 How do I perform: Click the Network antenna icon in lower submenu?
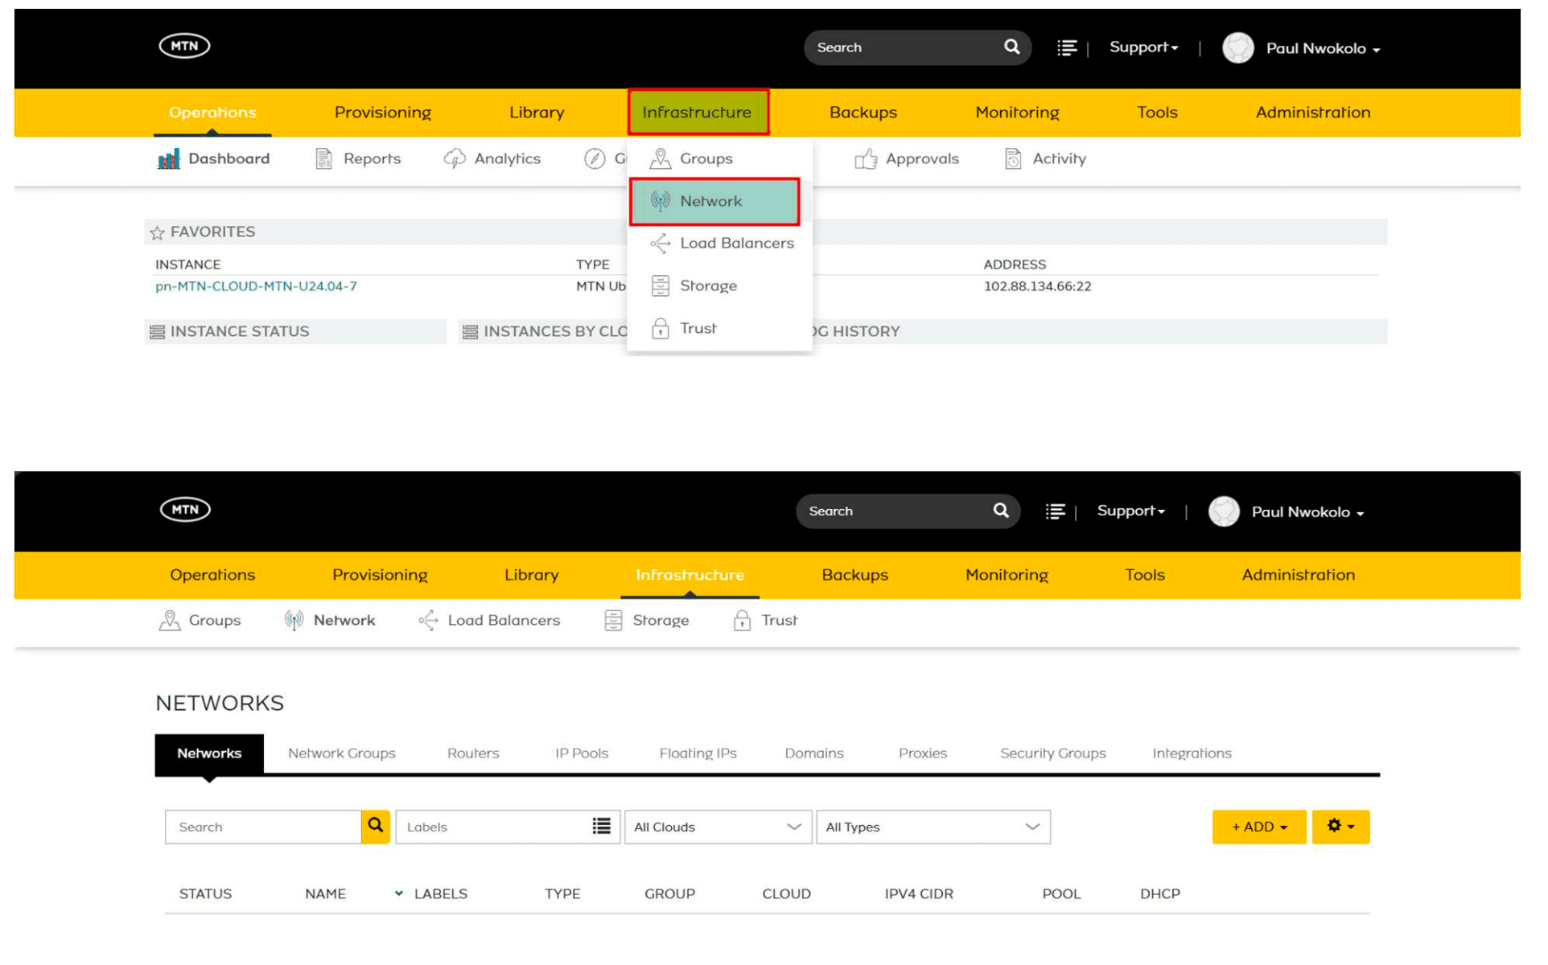[294, 620]
